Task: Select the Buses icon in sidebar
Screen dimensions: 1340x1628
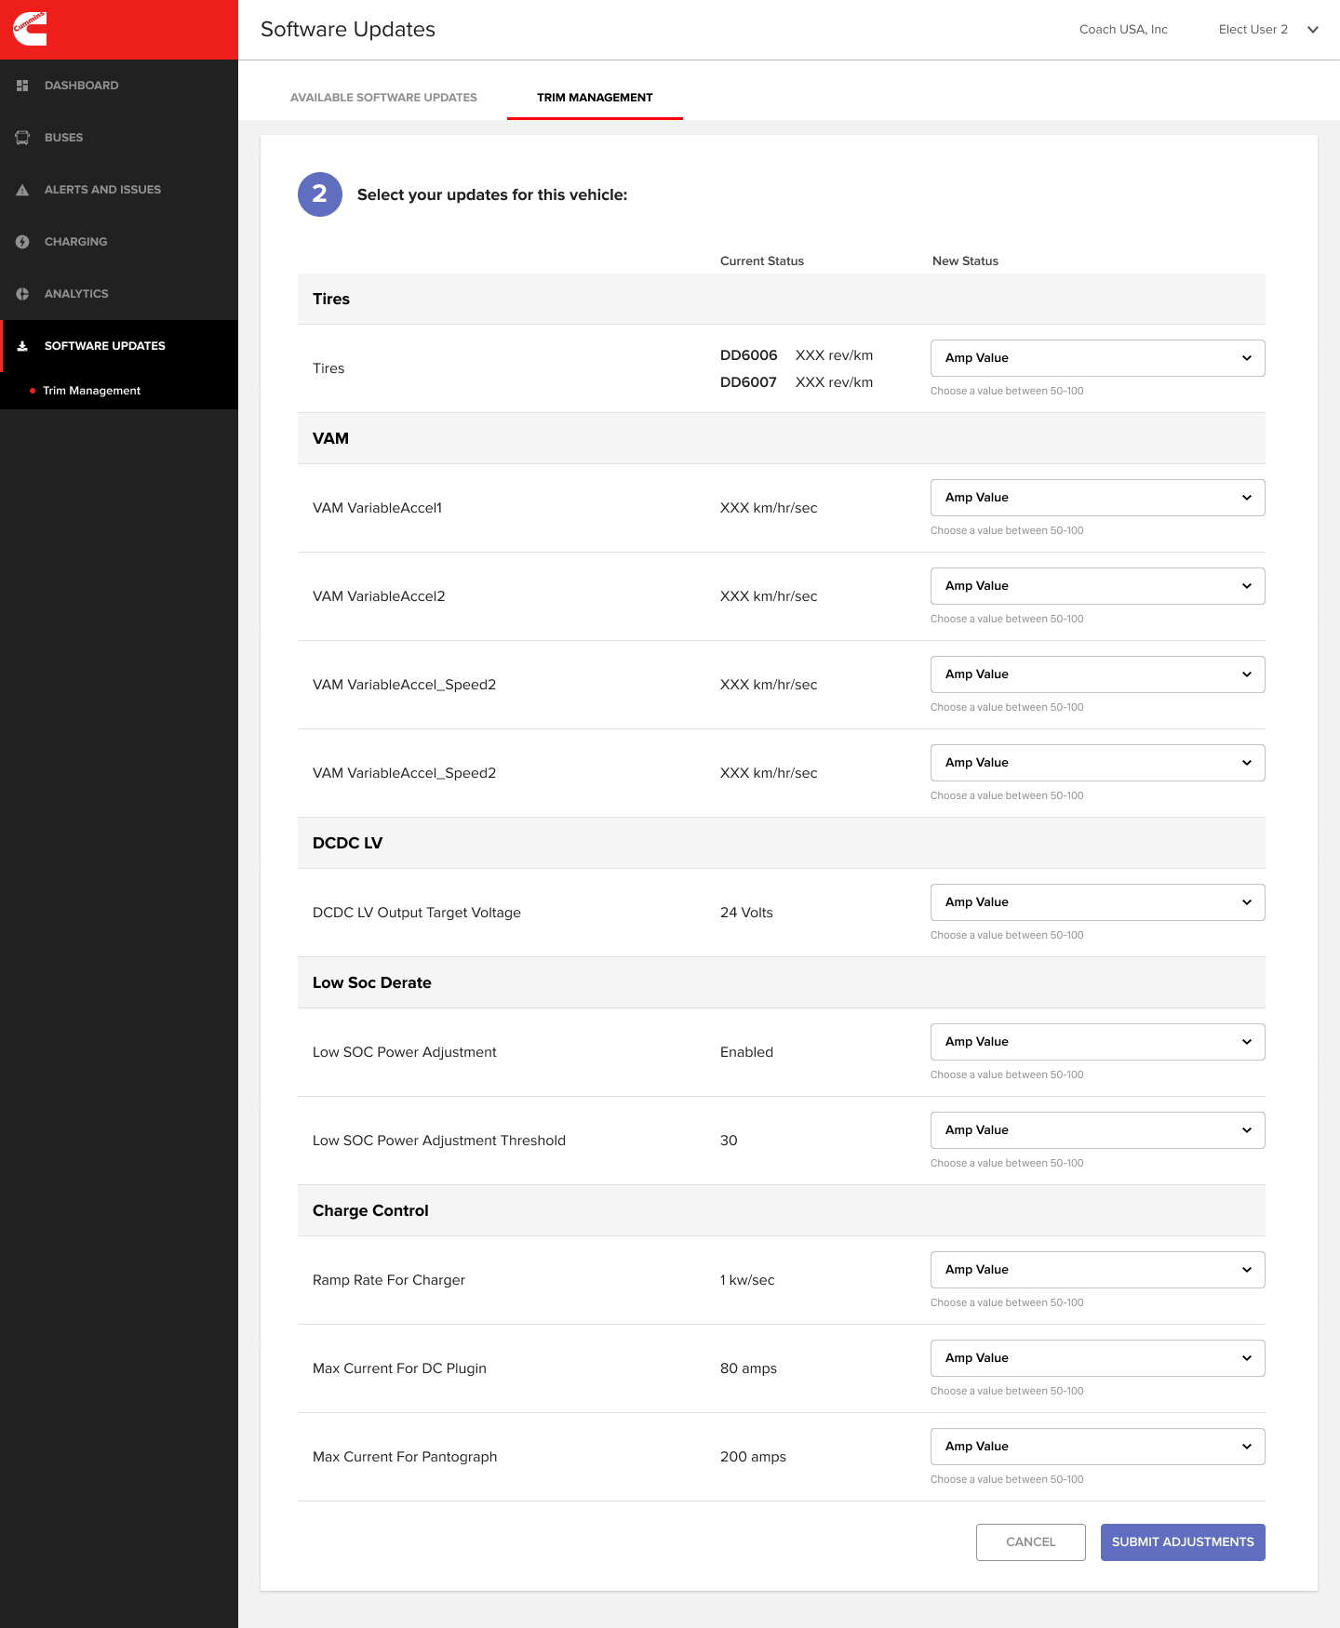Action: [22, 138]
